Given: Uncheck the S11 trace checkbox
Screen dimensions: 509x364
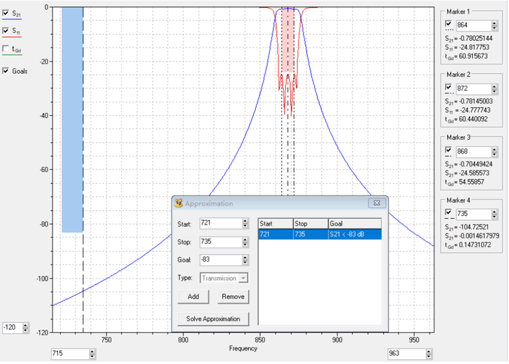Looking at the screenshot, I should click(x=6, y=31).
